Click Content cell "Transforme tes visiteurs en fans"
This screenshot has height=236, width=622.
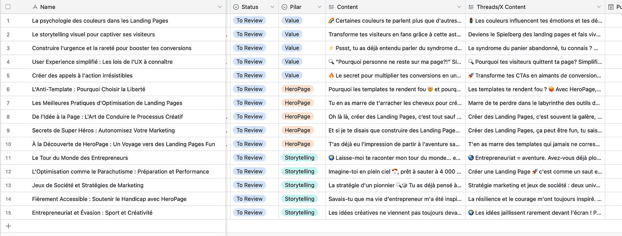[396, 34]
